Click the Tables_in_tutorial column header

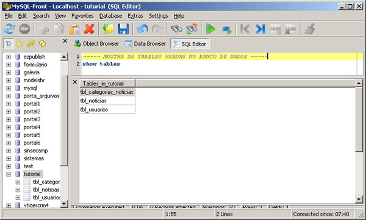pos(107,83)
